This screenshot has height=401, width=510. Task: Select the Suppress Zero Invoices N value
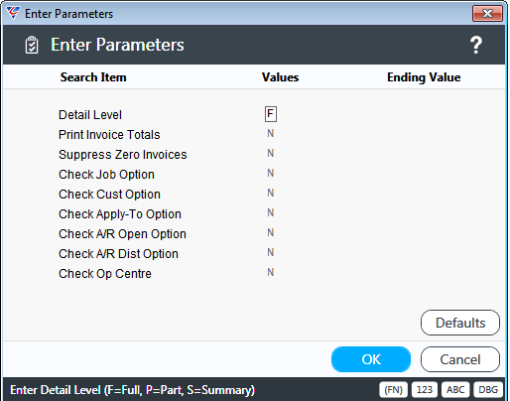271,154
